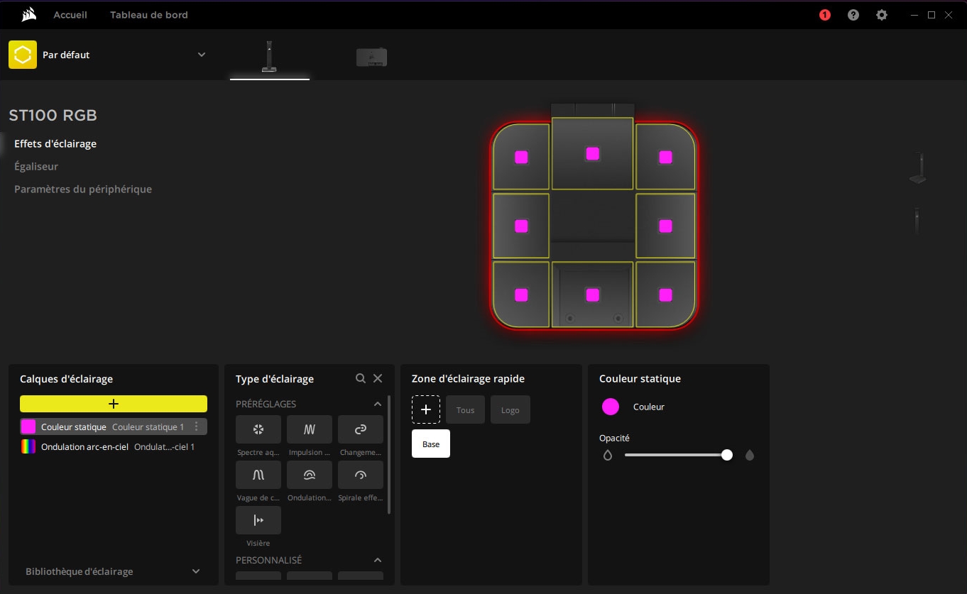Collapse the PERSONNALISÉ section
This screenshot has height=594, width=967.
[x=378, y=560]
